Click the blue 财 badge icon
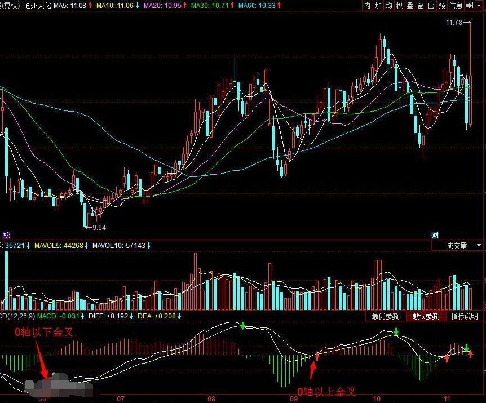The image size is (486, 403). 435,235
